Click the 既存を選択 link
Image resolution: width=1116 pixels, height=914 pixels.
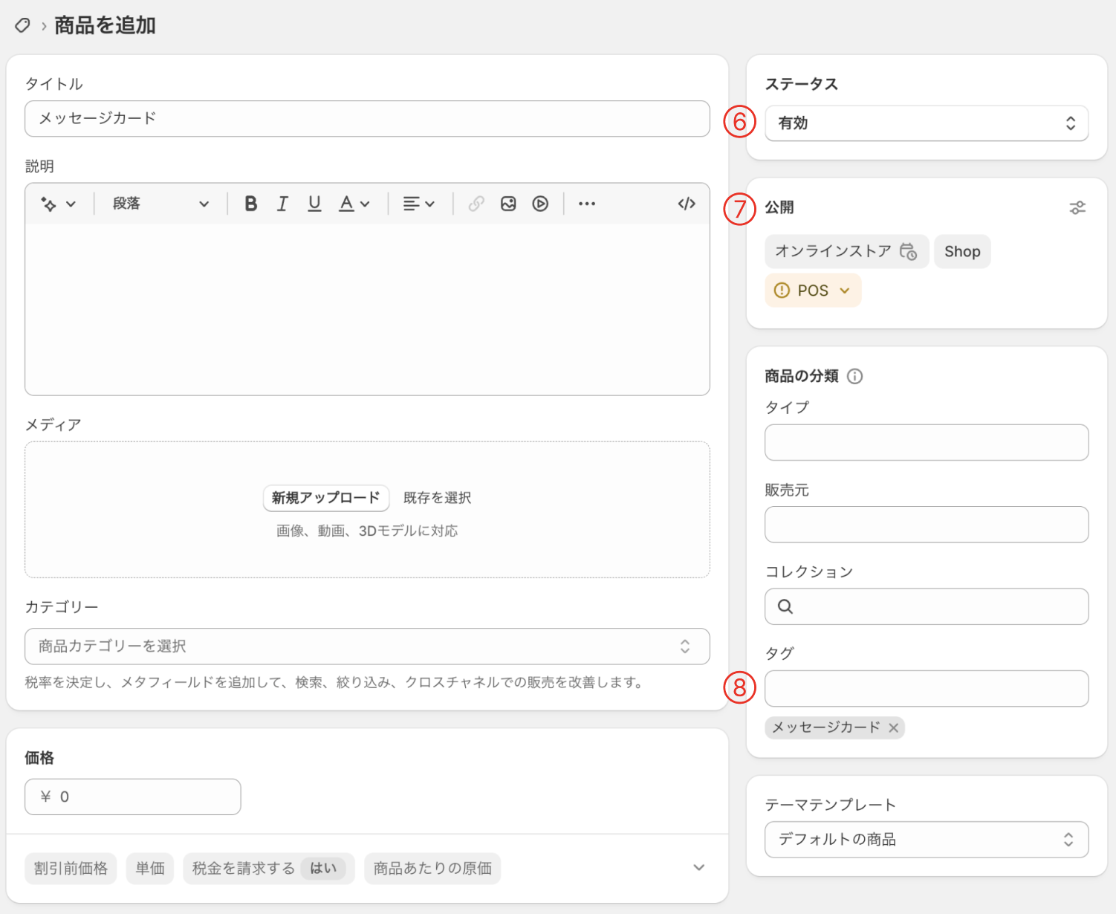[x=437, y=498]
